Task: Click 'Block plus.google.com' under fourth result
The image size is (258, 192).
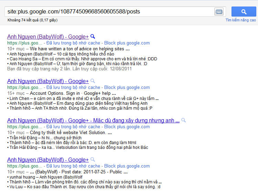Action: click(x=127, y=166)
